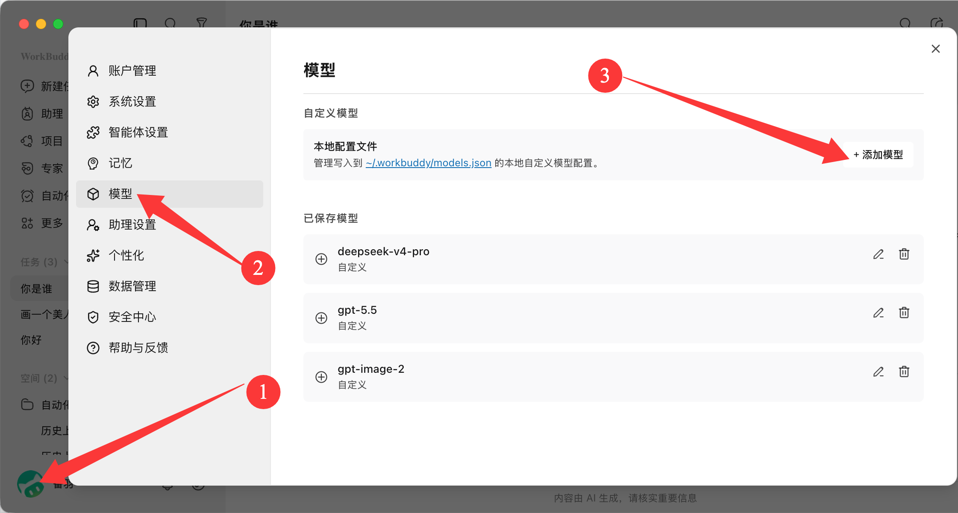The image size is (958, 513).
Task: Click 新建 icon in WorkBuddy sidebar
Action: tap(27, 86)
